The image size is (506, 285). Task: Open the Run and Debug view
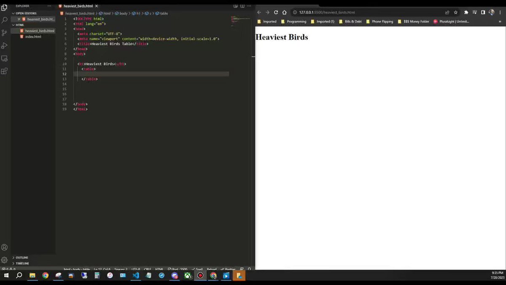[4, 46]
